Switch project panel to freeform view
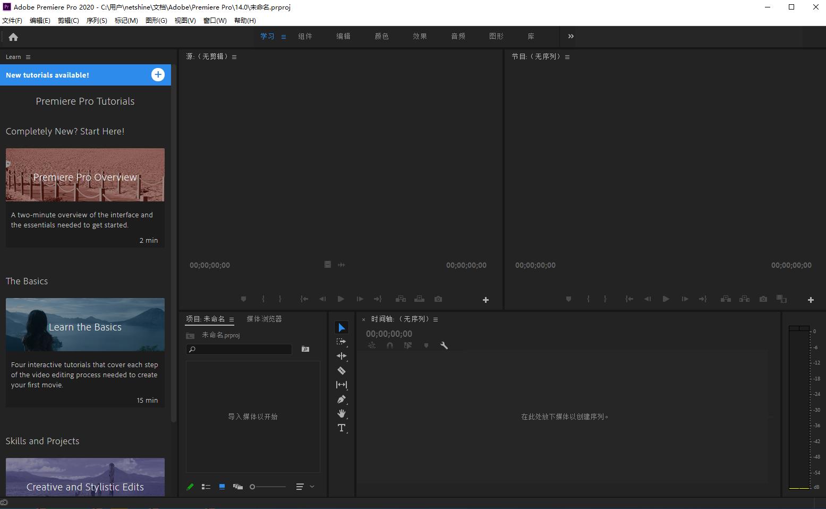Image resolution: width=826 pixels, height=509 pixels. pos(238,487)
